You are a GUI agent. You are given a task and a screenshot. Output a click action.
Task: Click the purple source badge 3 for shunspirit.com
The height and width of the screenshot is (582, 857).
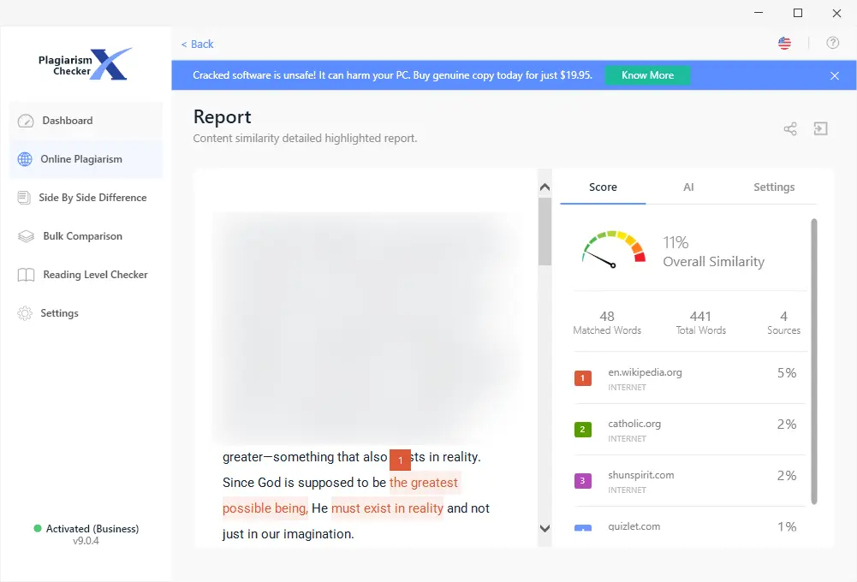click(583, 480)
